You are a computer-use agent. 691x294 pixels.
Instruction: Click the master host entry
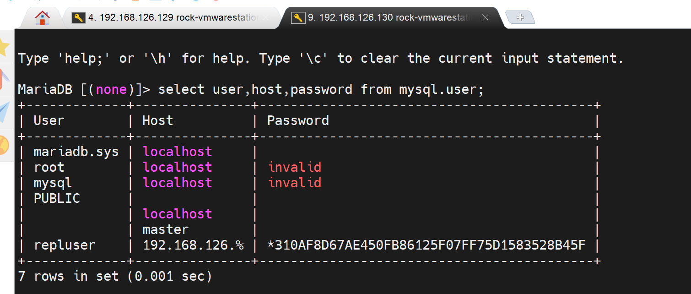click(x=166, y=229)
